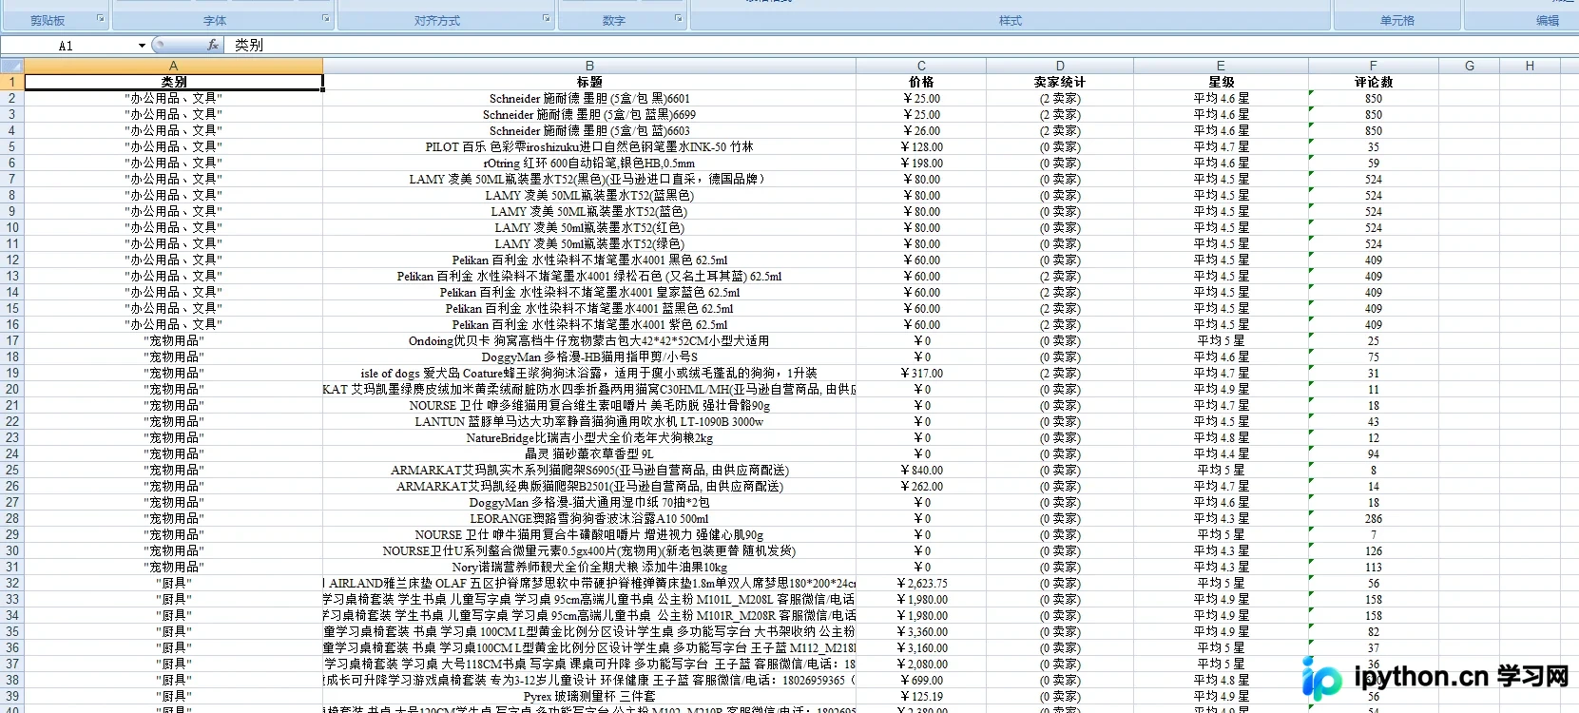The image size is (1579, 713).
Task: Select the DoggyMan 多格漫-HB猫用指甲剪 cell
Action: [x=589, y=356]
